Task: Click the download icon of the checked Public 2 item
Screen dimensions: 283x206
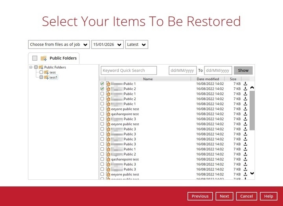Action: (x=245, y=89)
